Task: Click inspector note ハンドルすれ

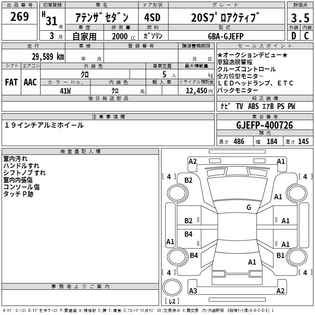Action: 21,165
